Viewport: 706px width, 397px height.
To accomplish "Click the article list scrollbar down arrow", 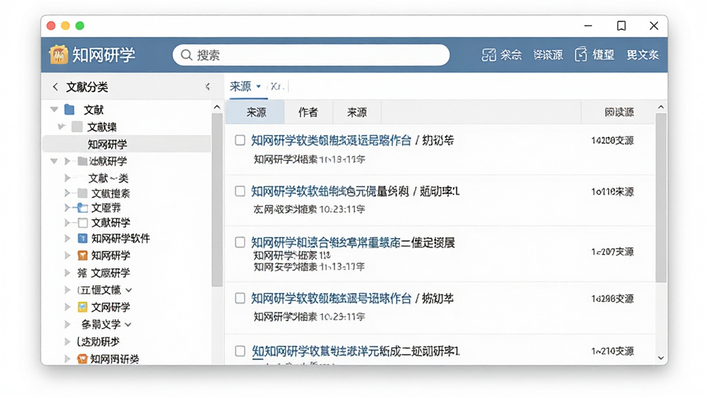I will tap(661, 358).
